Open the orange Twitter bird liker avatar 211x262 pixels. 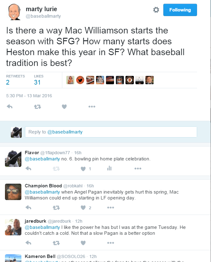80,80
